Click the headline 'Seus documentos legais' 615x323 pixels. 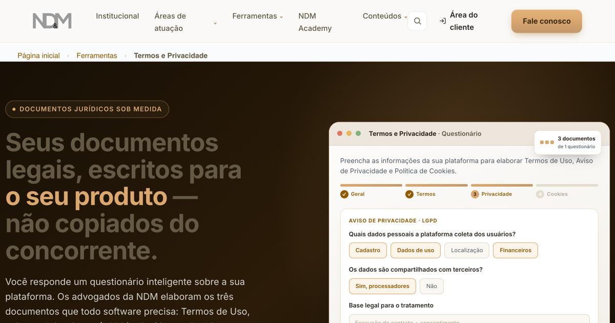coord(123,156)
